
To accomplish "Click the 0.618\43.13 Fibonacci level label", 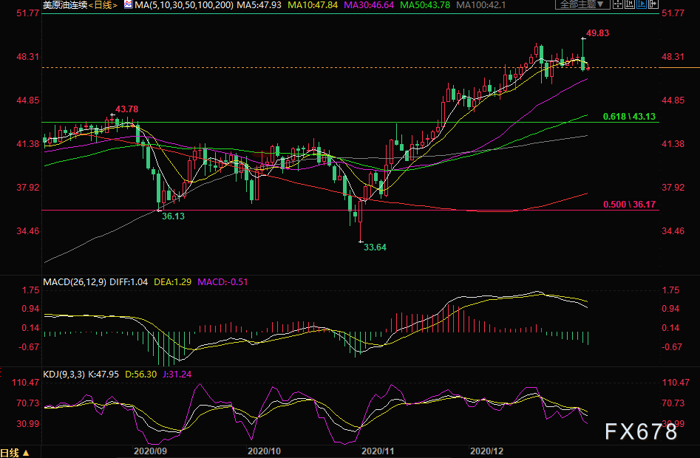I will point(629,117).
